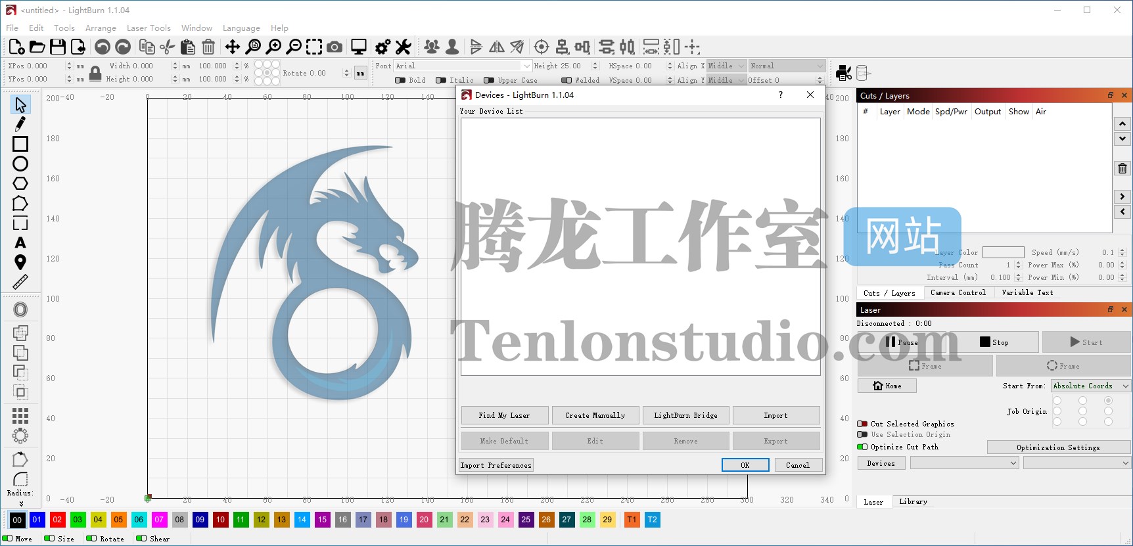Expand toolbar chevron below Radius

pyautogui.click(x=21, y=503)
